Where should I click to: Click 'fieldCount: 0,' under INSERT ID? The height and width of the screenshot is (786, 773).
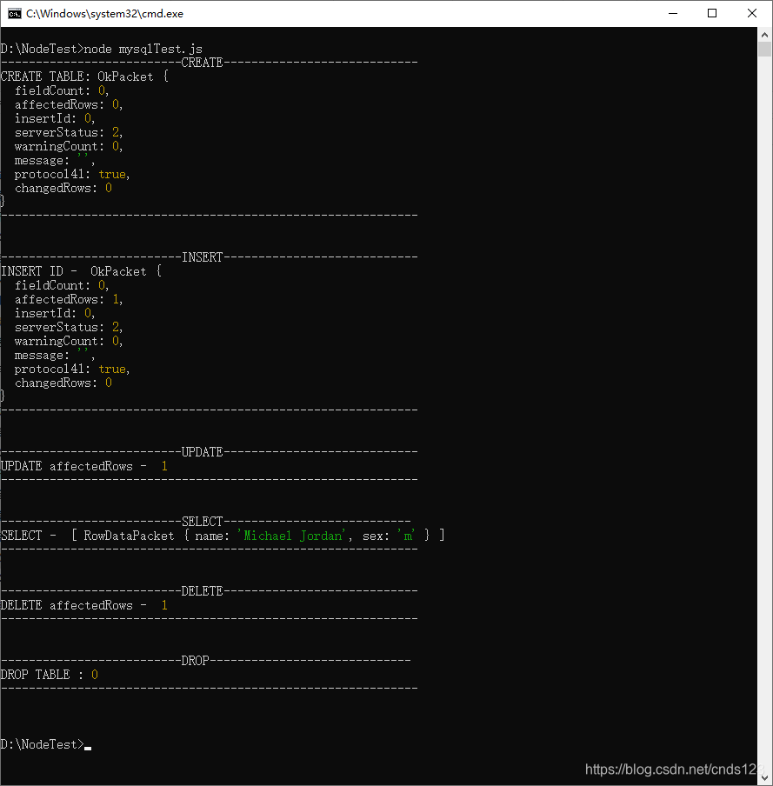point(62,285)
